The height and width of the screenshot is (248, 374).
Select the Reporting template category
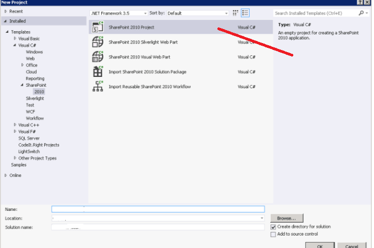point(35,79)
